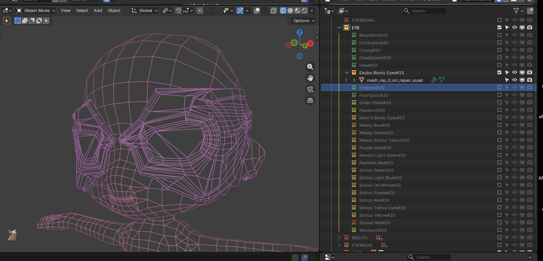543x261 pixels.
Task: Open the object type visibility dropdown
Action: [x=228, y=10]
